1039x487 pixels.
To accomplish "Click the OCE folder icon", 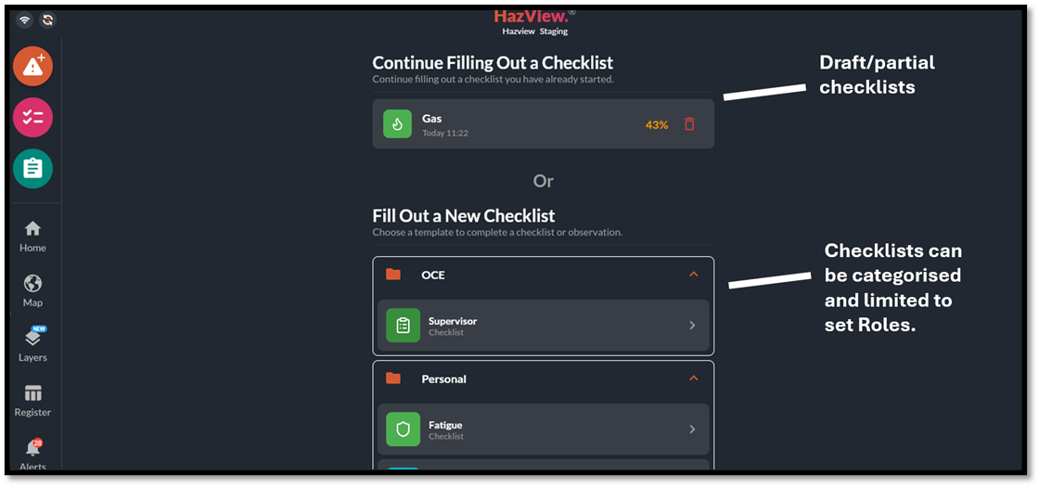I will (x=393, y=275).
